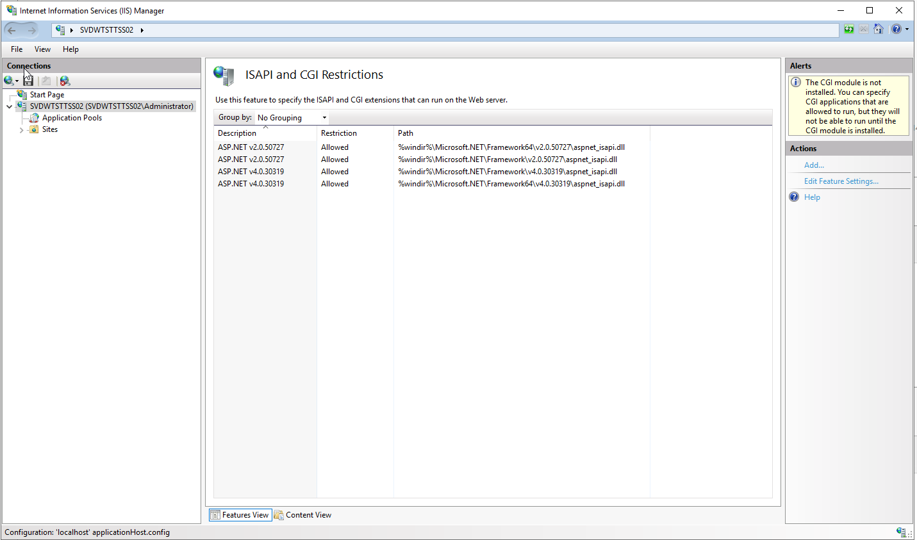Click the Start Page icon in the tree
This screenshot has height=540, width=917.
coord(22,95)
